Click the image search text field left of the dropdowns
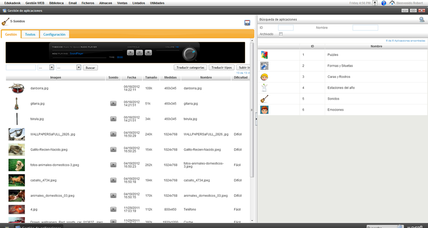The width and height of the screenshot is (428, 228). point(21,67)
